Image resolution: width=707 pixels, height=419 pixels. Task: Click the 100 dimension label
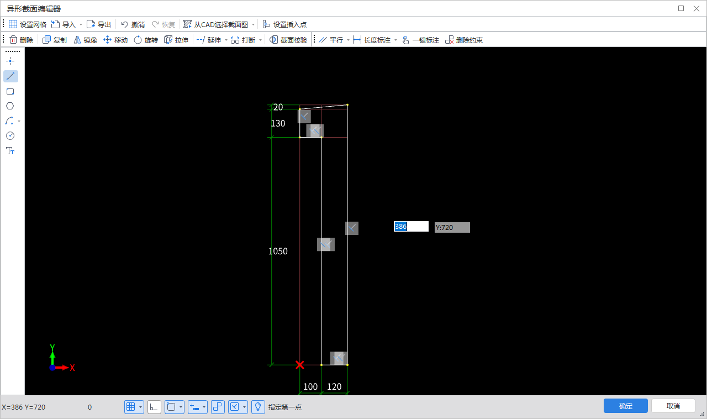310,386
